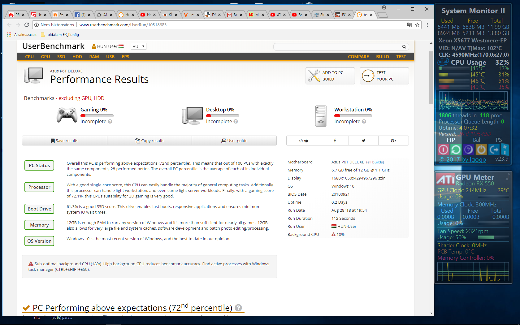Share results on Twitter

(x=363, y=141)
